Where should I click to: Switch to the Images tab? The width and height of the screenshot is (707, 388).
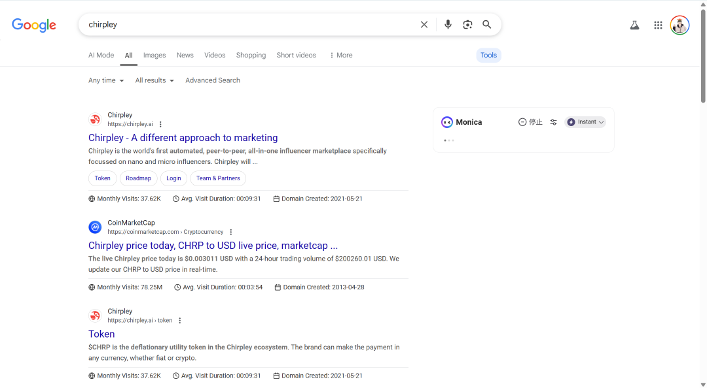pyautogui.click(x=154, y=56)
